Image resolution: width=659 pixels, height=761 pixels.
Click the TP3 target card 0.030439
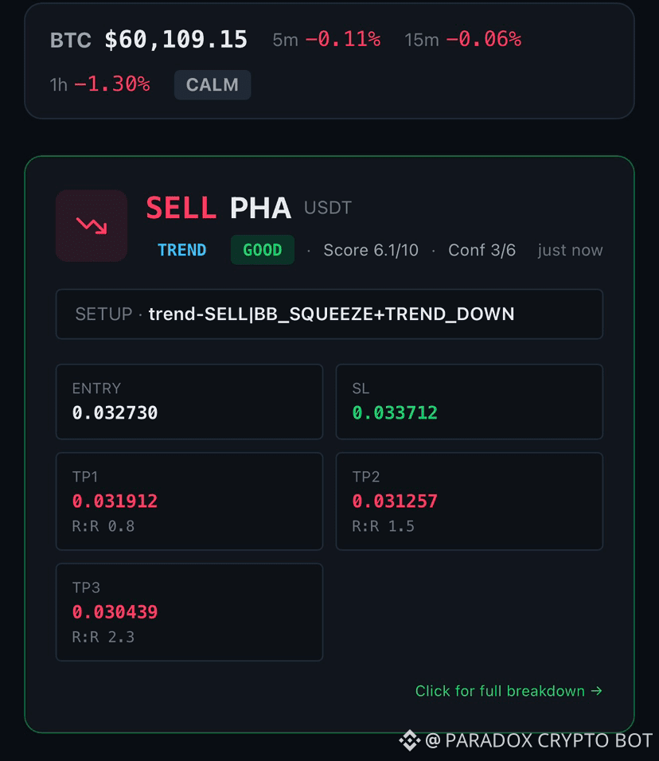tap(189, 612)
